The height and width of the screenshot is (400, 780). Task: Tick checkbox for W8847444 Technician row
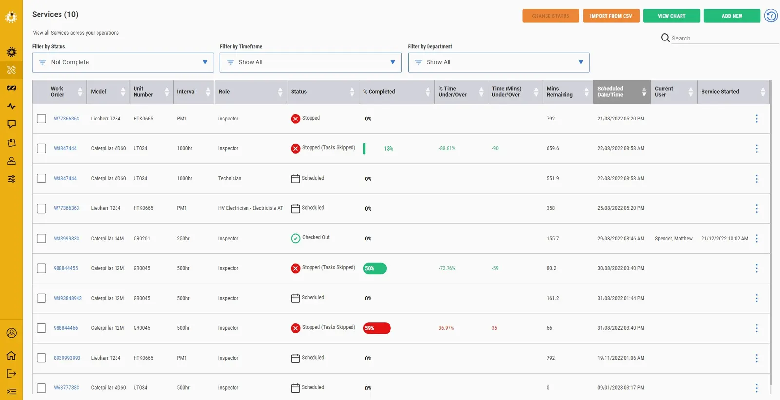(41, 179)
